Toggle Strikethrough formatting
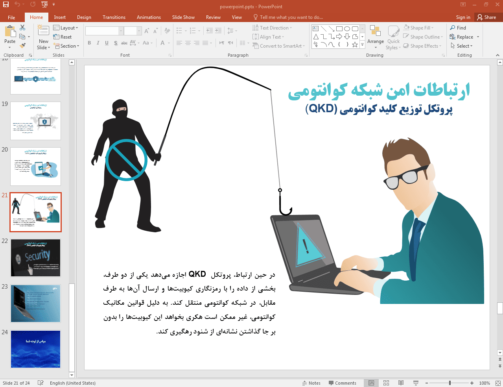This screenshot has height=387, width=503. 124,43
